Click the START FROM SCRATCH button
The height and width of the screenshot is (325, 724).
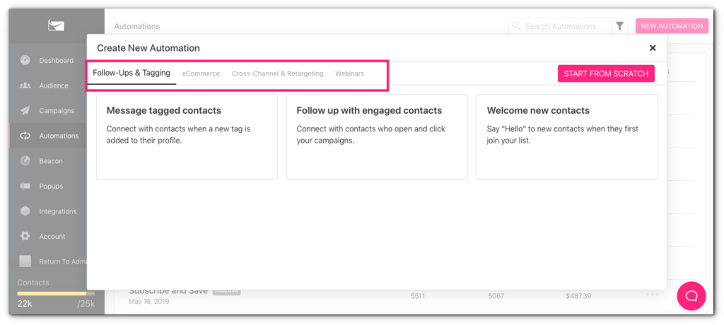pos(606,73)
